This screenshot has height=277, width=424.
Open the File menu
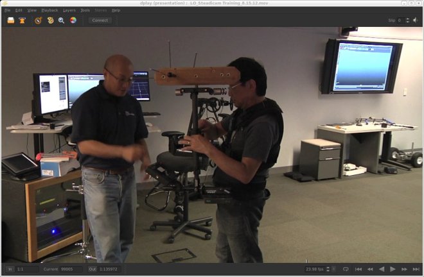[x=7, y=10]
